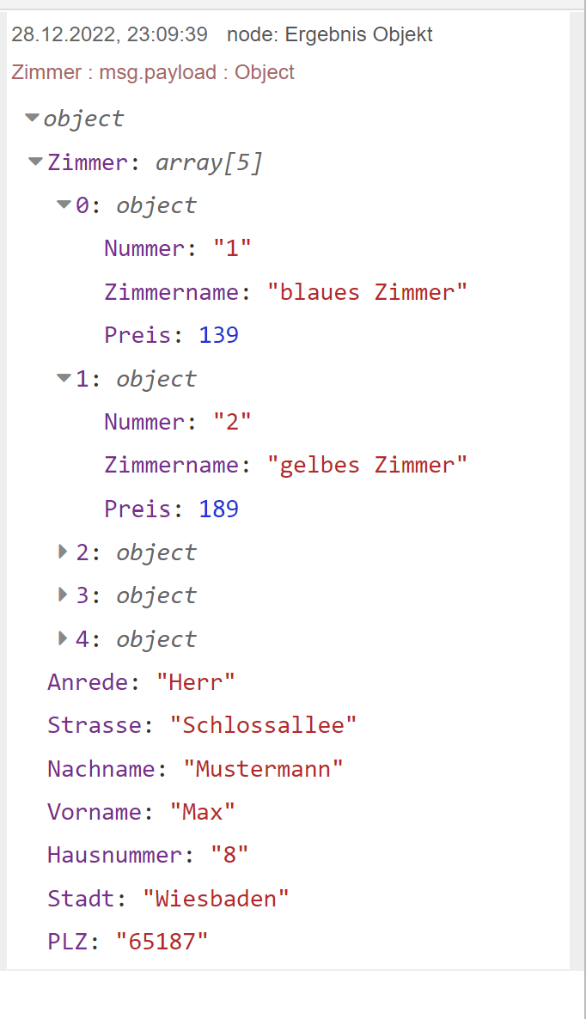Expand array item 3 object
This screenshot has height=1019, width=586.
[63, 595]
